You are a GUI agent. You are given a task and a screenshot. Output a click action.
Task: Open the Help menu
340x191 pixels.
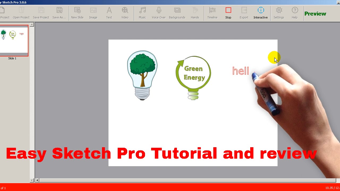[295, 13]
